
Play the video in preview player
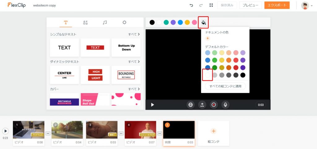coord(152,105)
